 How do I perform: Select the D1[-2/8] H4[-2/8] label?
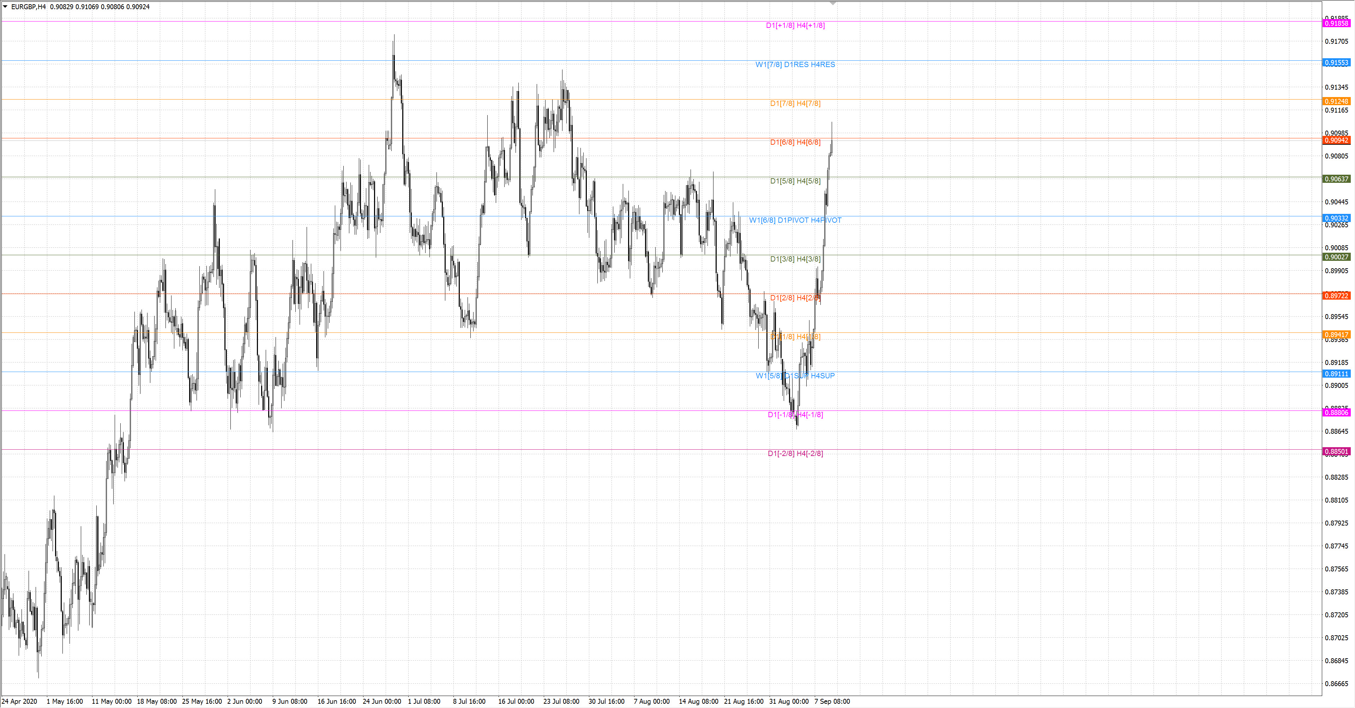pyautogui.click(x=795, y=454)
